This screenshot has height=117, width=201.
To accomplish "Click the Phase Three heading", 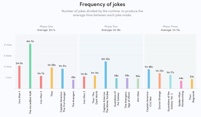I will pyautogui.click(x=170, y=27).
